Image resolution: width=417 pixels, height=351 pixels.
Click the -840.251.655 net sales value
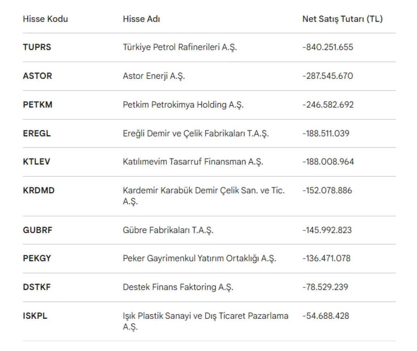(x=328, y=47)
